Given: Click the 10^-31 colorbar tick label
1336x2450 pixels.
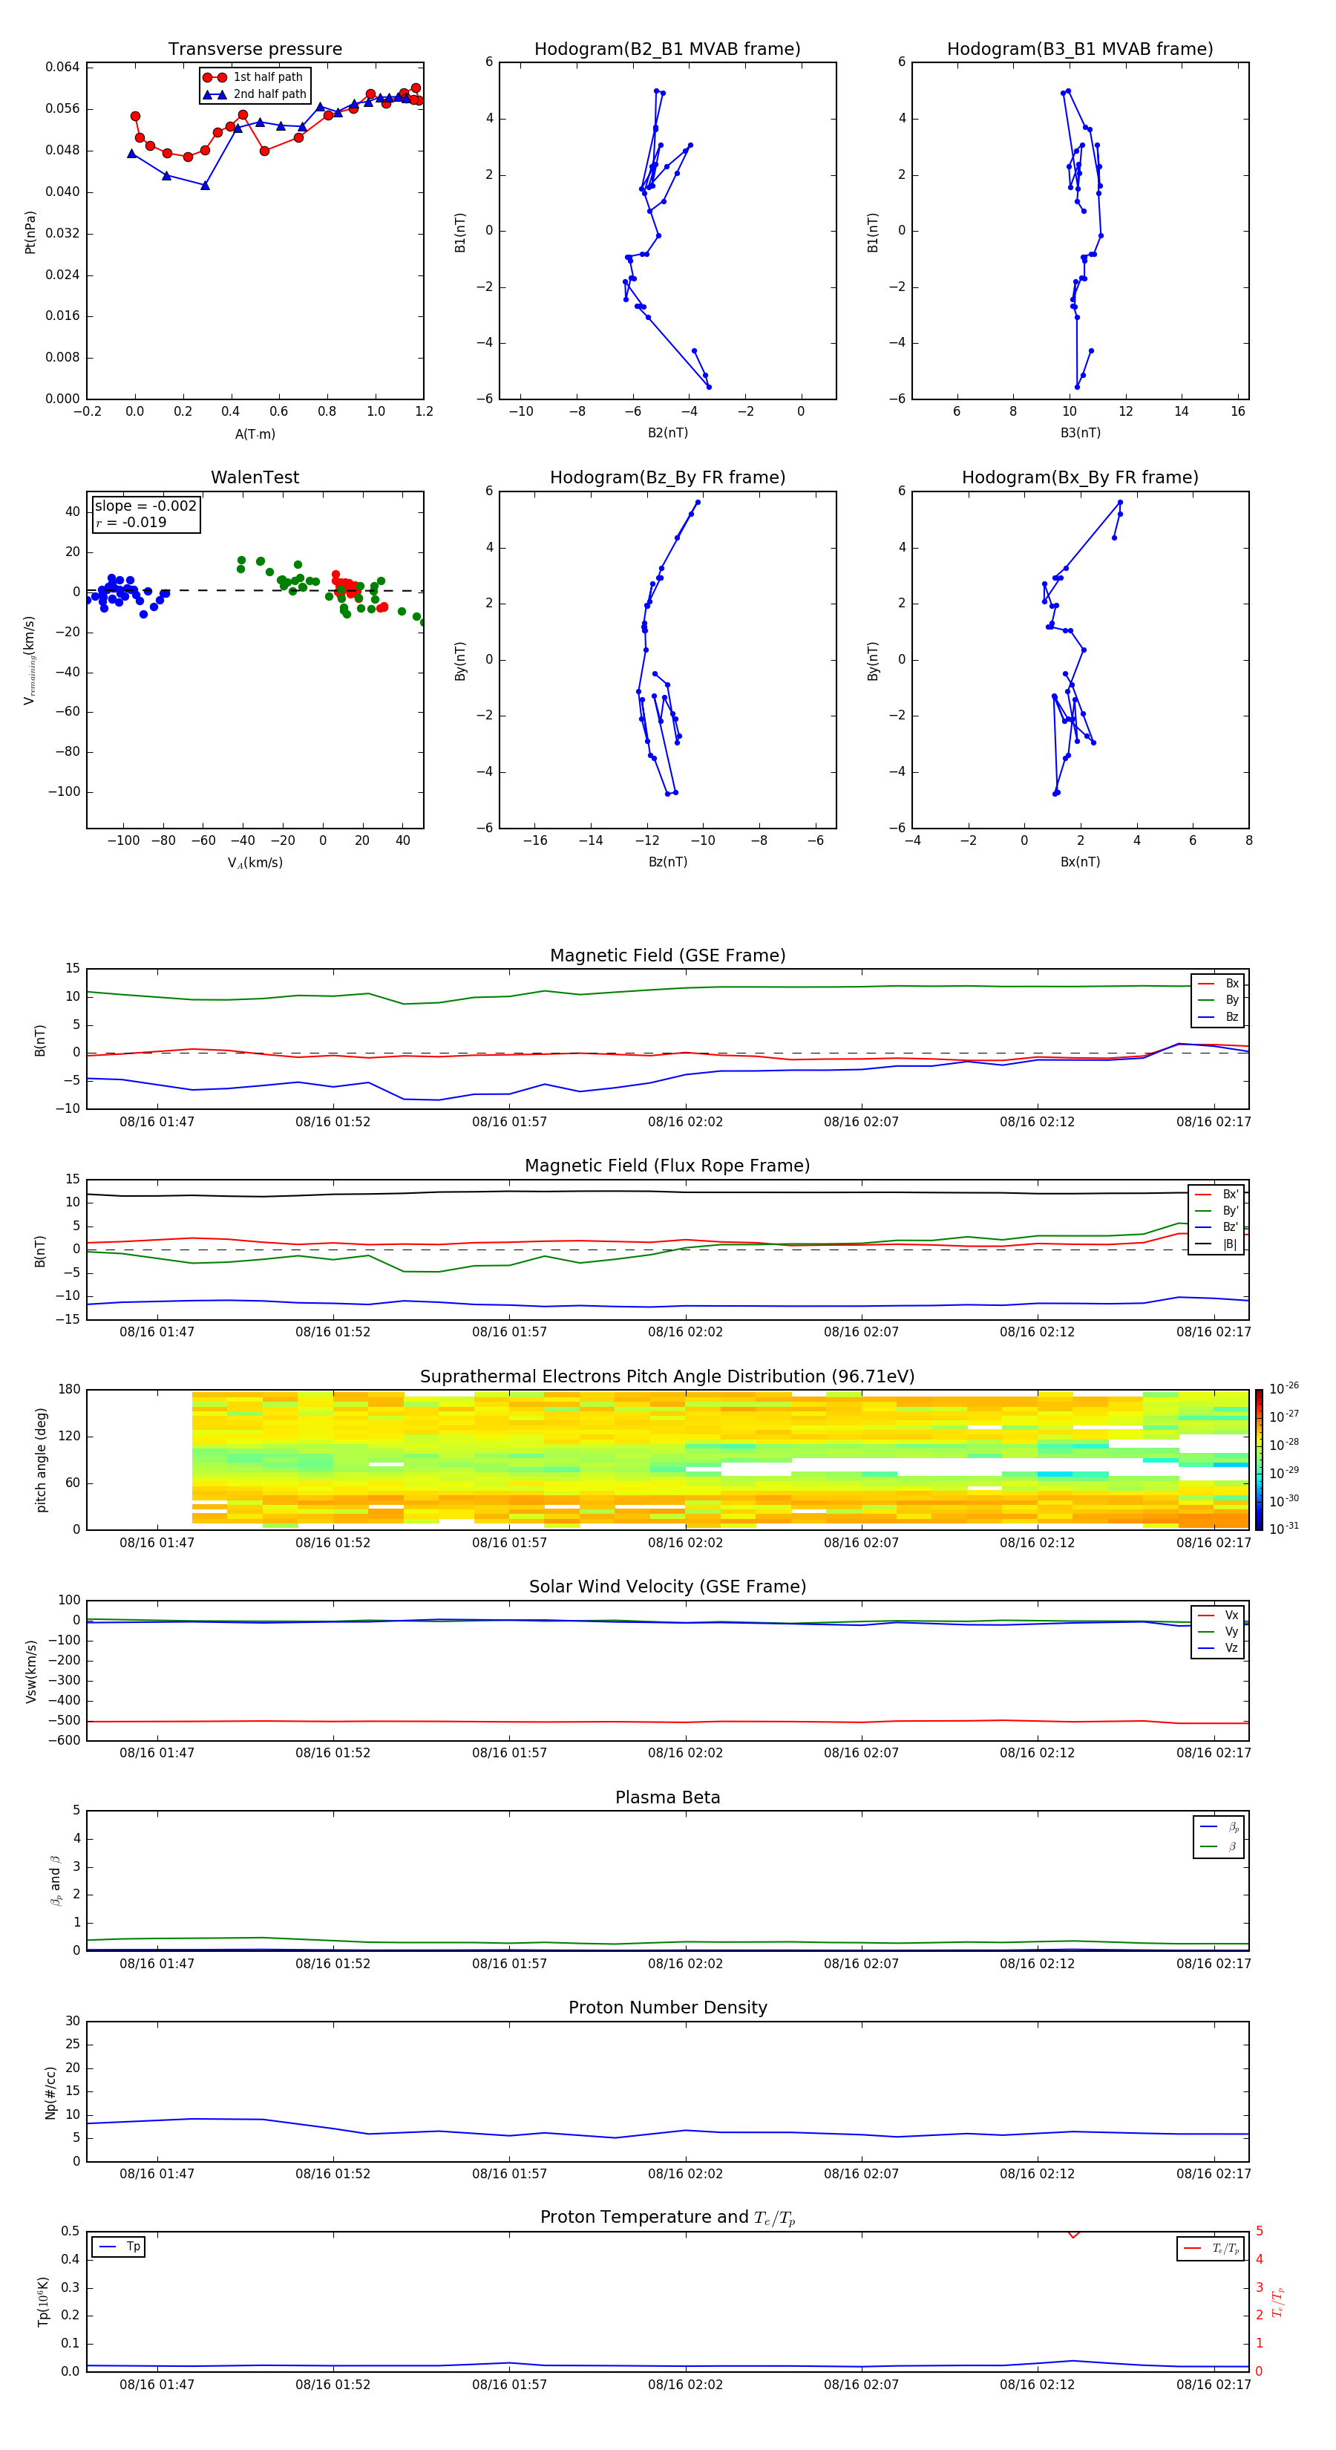Looking at the screenshot, I should point(1284,1529).
